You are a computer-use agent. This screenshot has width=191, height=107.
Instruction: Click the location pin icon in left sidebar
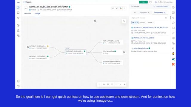coord(18,18)
